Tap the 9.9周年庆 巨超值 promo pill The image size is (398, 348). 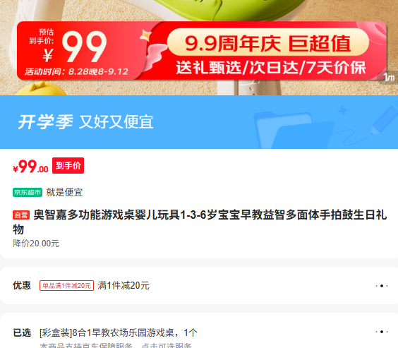tap(267, 42)
